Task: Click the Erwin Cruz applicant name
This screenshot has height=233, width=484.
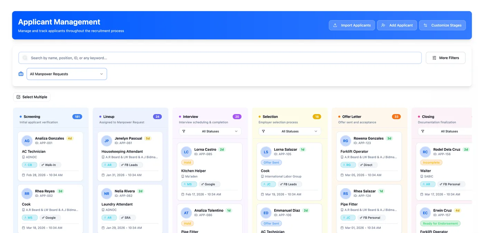Action: 443,211
